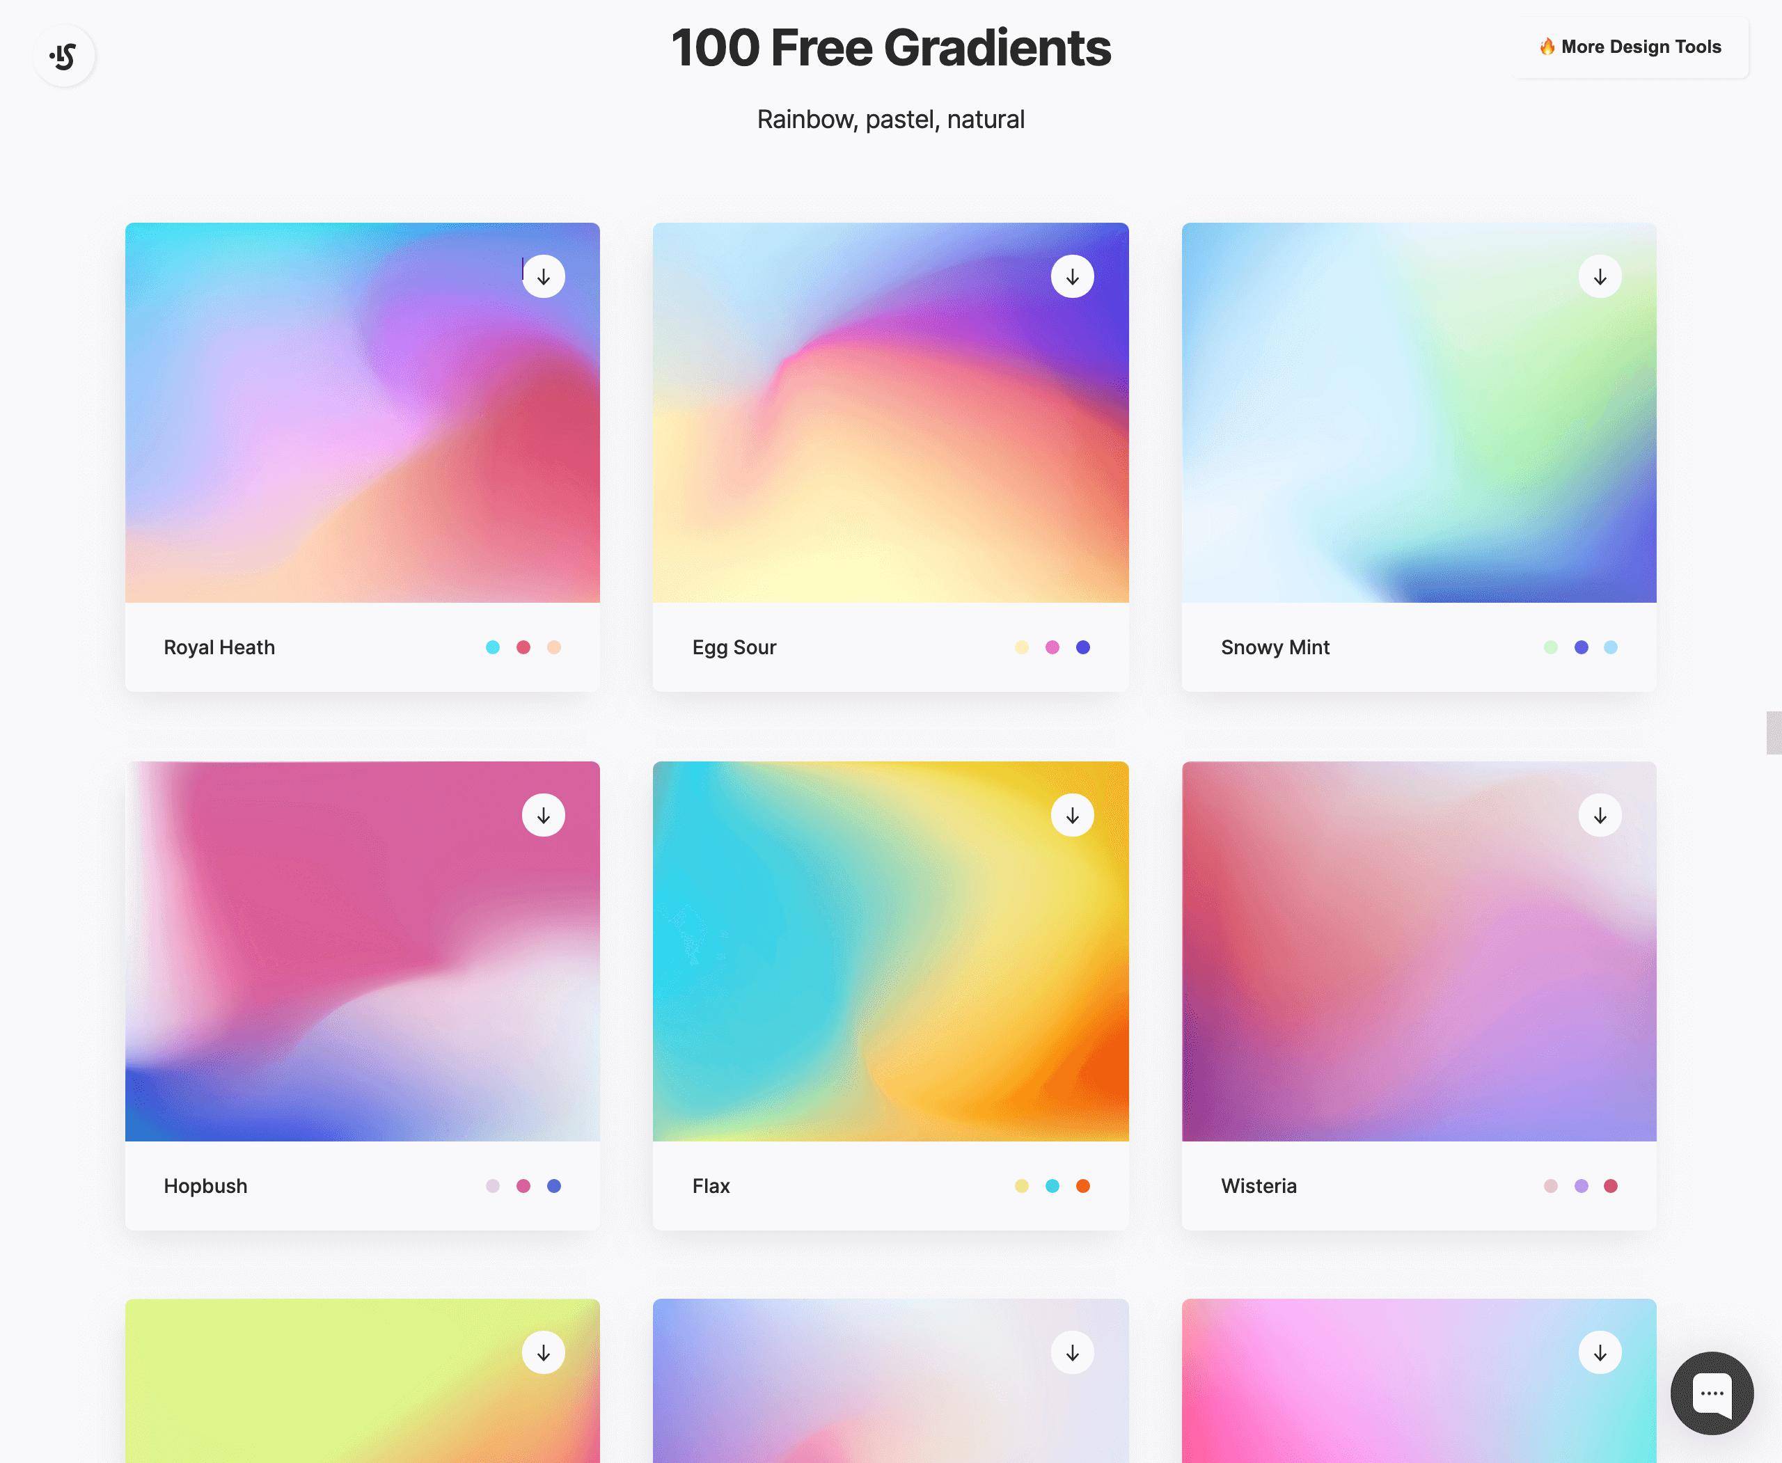Download the Wisteria gradient
Viewport: 1782px width, 1463px height.
tap(1600, 815)
